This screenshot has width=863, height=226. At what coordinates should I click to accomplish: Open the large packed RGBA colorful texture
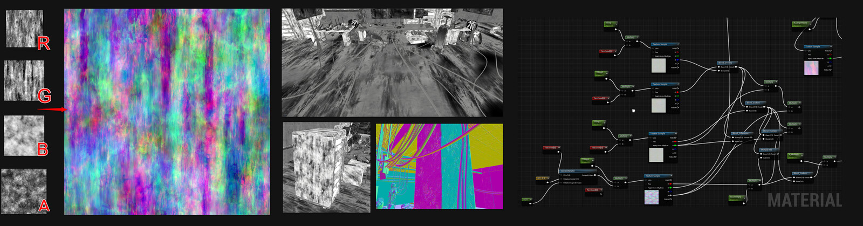(x=167, y=112)
